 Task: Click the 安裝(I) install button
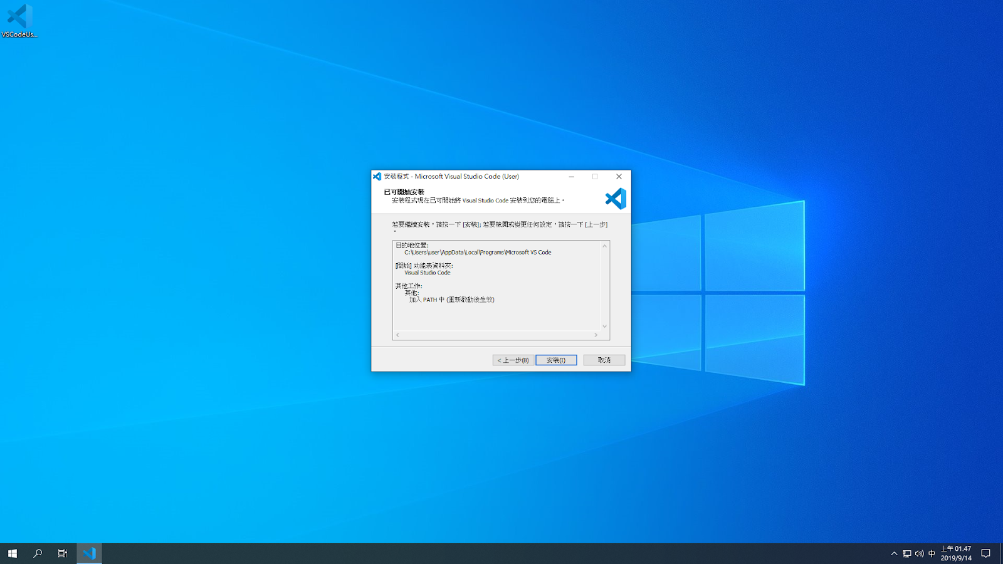tap(556, 360)
